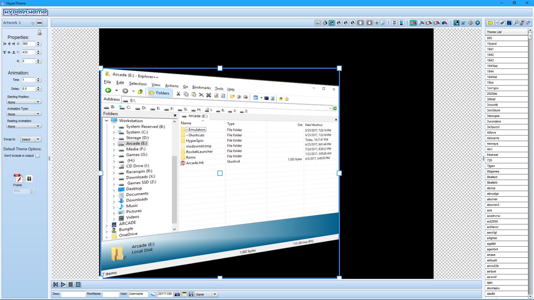Viewport: 534px width, 300px height.
Task: Click the R rotation input field
Action: point(29,61)
